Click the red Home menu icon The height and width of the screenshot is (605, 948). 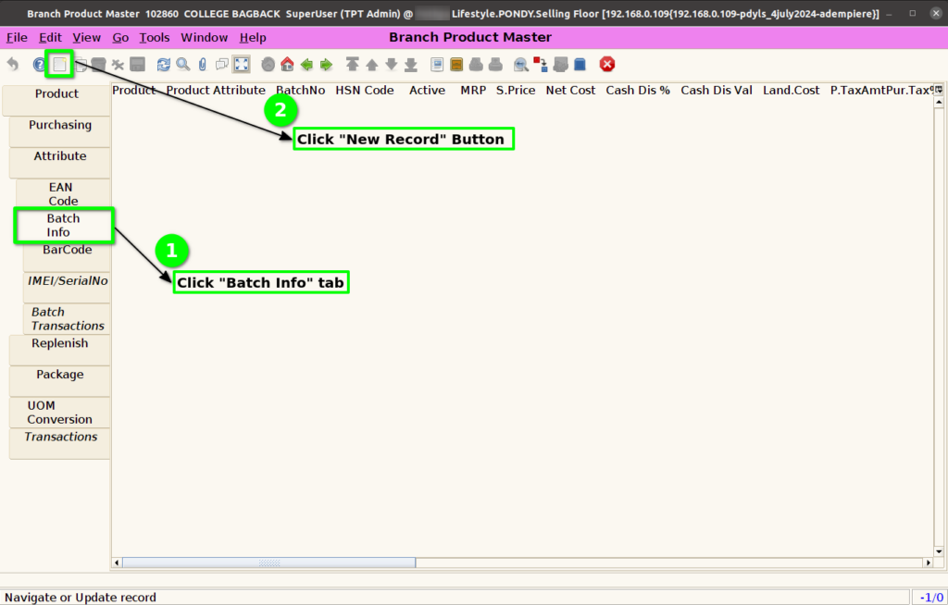pos(287,64)
